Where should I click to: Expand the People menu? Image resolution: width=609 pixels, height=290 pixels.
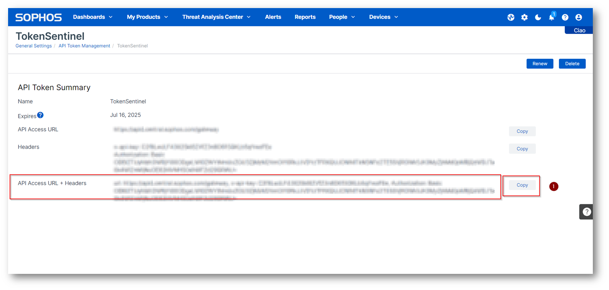coord(342,17)
